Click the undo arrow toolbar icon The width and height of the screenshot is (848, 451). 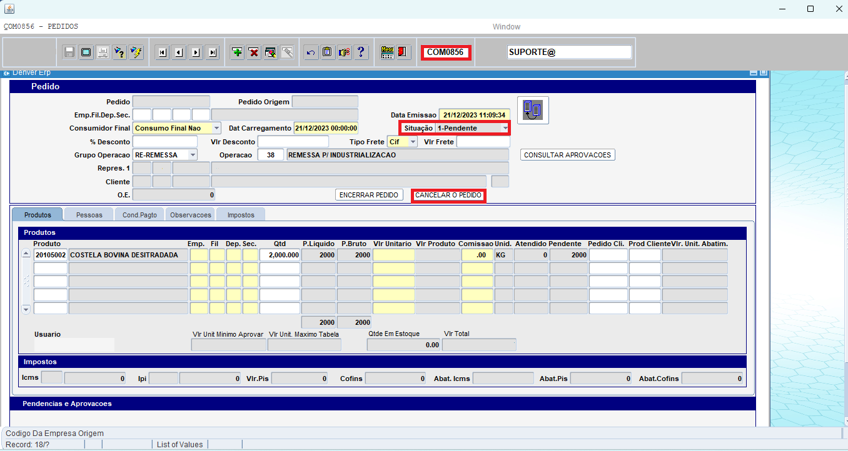[x=310, y=52]
